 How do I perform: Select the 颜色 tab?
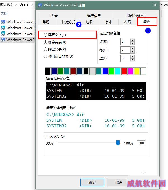click(x=147, y=22)
